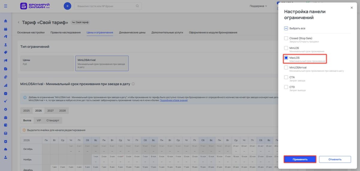This screenshot has width=360, height=171.
Task: Click the Применить button
Action: click(x=300, y=159)
